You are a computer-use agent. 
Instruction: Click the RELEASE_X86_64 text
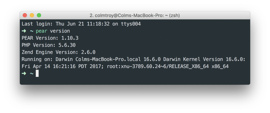point(189,66)
